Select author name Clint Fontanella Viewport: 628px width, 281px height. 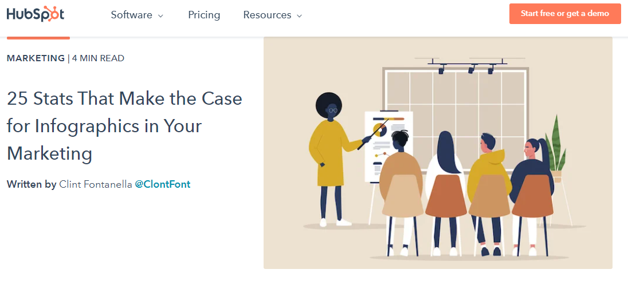[95, 184]
